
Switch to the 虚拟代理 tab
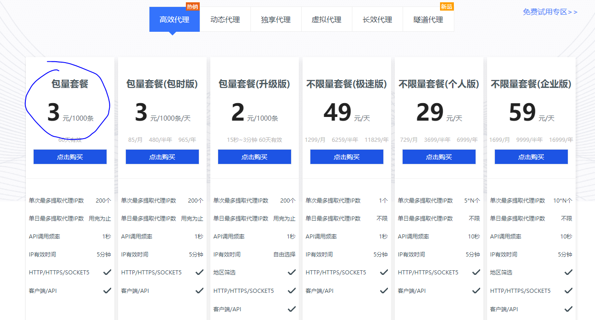(327, 19)
